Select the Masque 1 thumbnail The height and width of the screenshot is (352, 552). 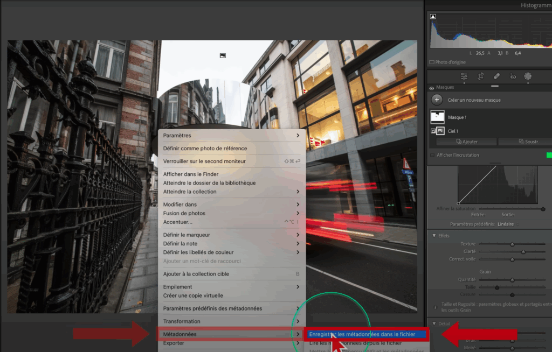point(437,116)
